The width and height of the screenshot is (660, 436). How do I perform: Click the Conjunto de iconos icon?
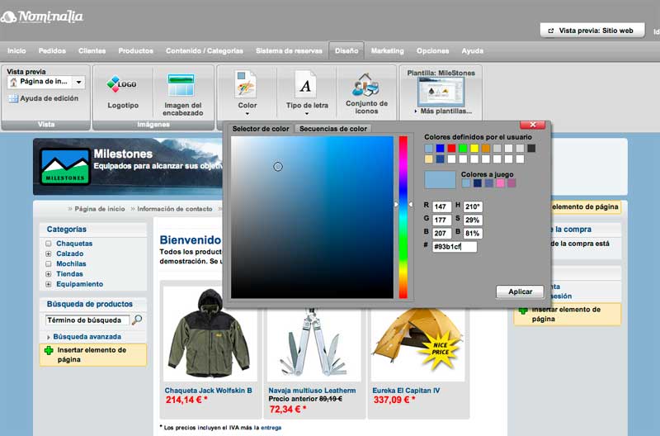[x=365, y=84]
